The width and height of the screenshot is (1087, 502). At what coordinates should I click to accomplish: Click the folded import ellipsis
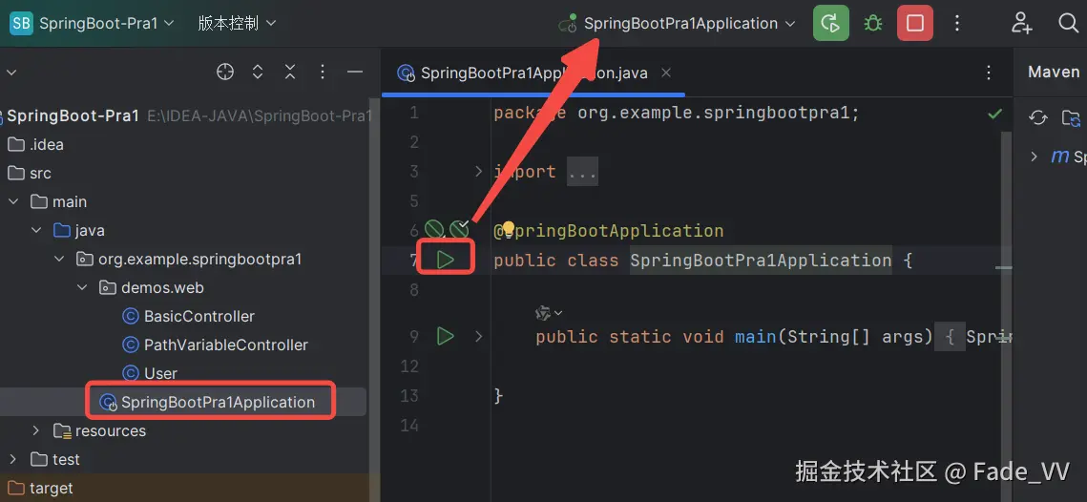(x=582, y=172)
